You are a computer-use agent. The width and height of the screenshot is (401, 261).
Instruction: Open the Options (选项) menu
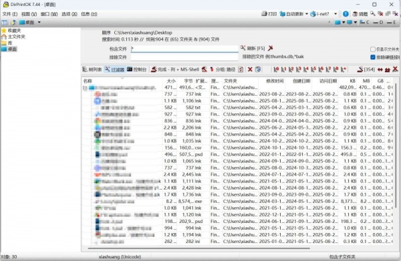(x=70, y=14)
